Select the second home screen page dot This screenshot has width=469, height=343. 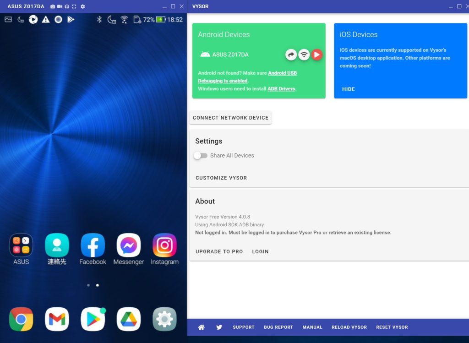tap(98, 285)
